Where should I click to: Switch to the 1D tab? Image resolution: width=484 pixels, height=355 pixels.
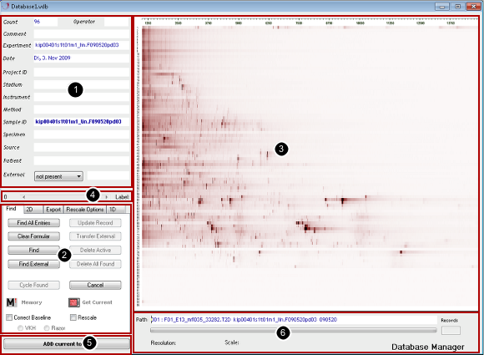[116, 210]
